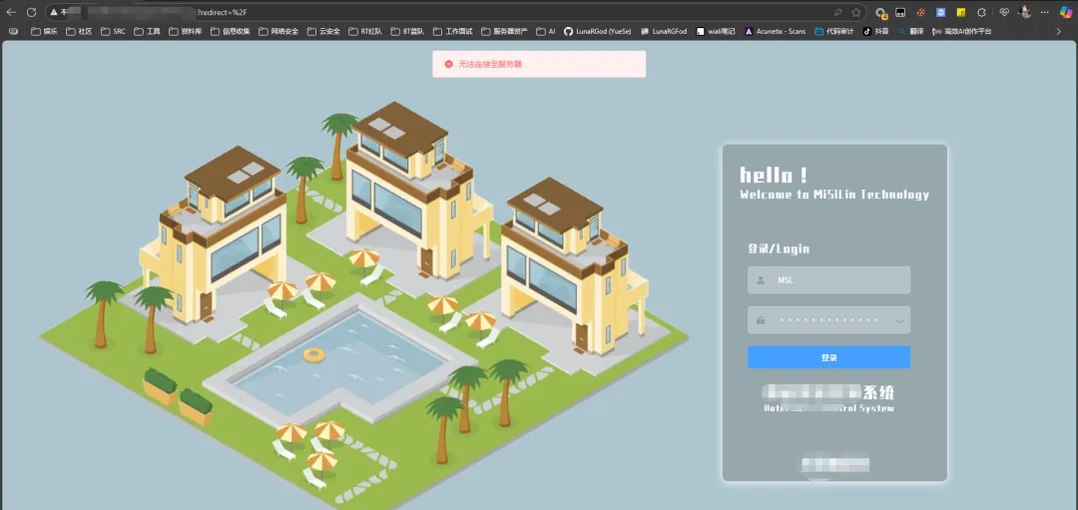Screen dimensions: 1078x510
Task: Open the 信息收集 bookmark folder
Action: (231, 31)
